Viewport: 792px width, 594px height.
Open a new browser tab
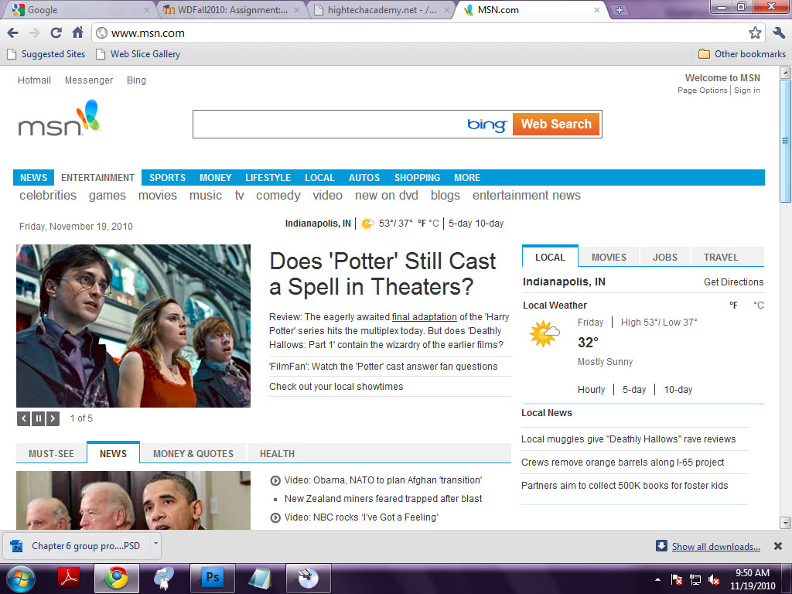pyautogui.click(x=619, y=10)
